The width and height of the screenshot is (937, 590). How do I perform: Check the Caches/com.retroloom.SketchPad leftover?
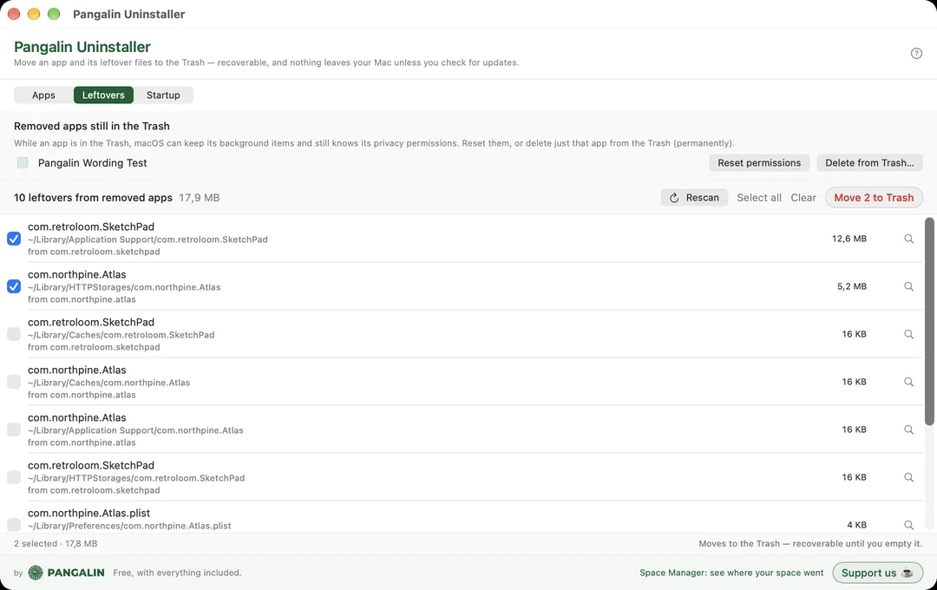pyautogui.click(x=14, y=334)
